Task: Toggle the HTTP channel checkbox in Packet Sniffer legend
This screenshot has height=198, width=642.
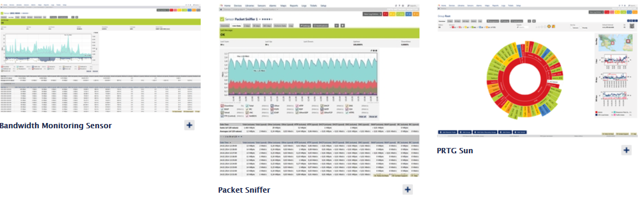Action: [x=297, y=105]
